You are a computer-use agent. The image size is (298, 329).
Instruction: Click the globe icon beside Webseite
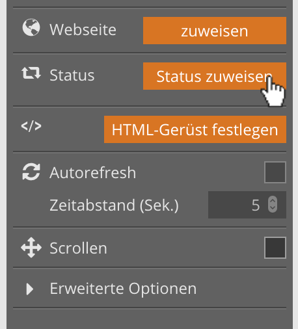(x=31, y=27)
